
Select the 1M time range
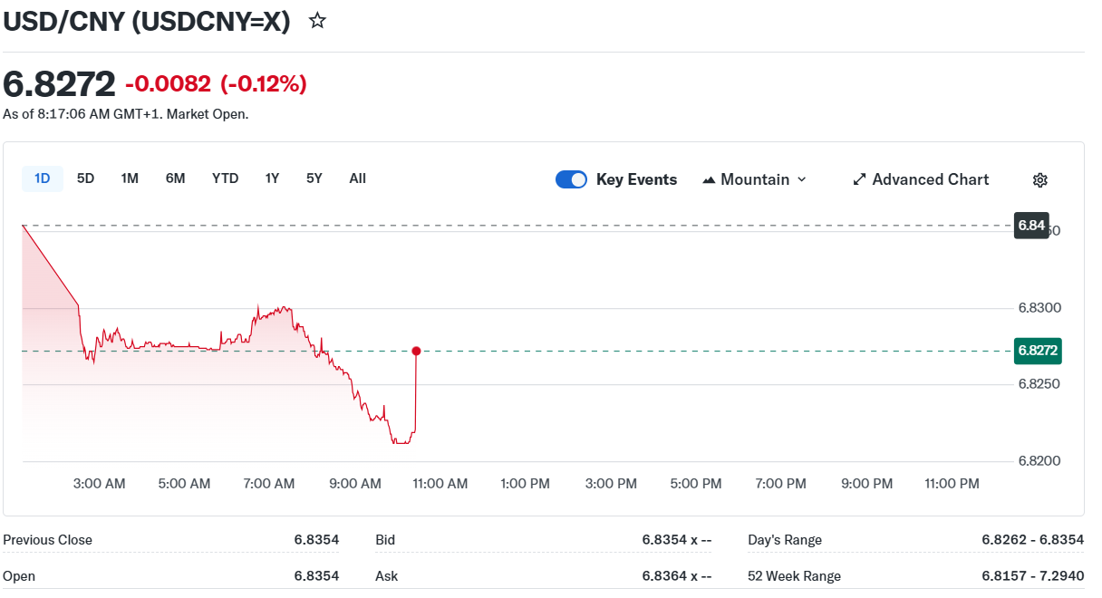click(130, 178)
